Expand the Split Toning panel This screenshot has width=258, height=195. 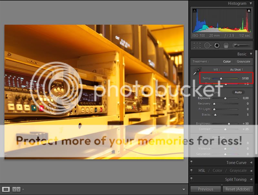pyautogui.click(x=251, y=179)
